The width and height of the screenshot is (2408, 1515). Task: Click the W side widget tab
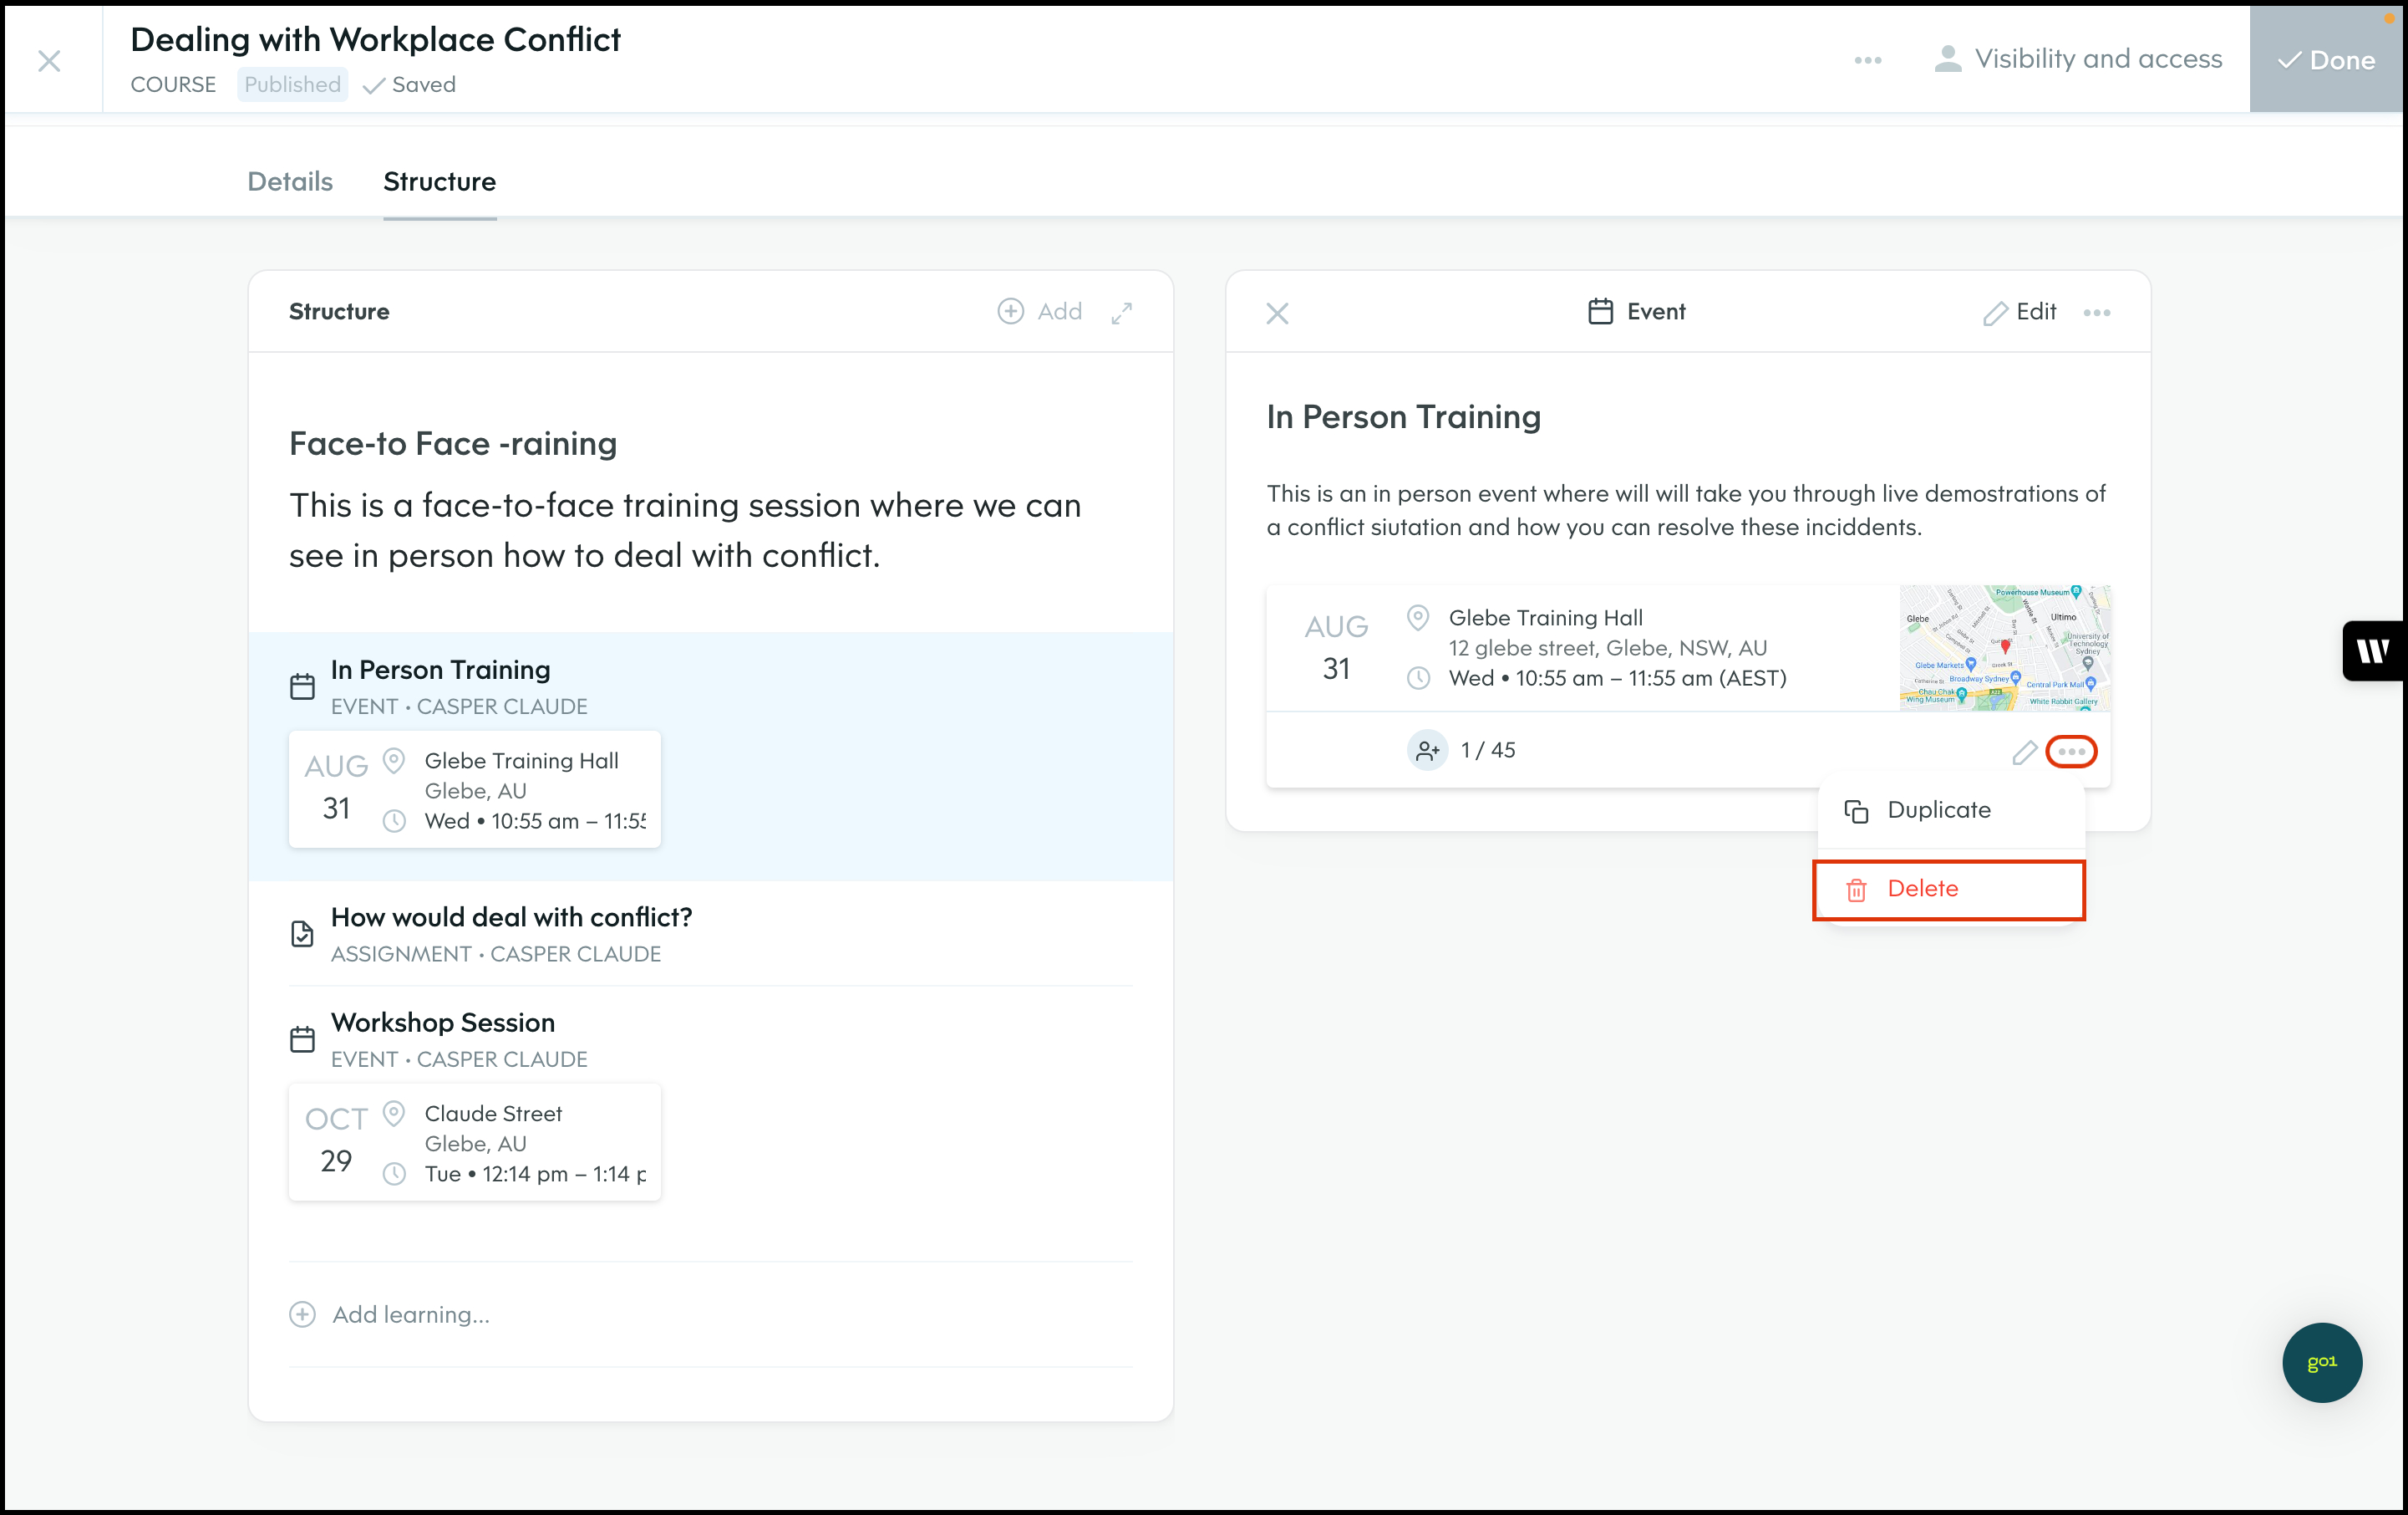[x=2373, y=651]
